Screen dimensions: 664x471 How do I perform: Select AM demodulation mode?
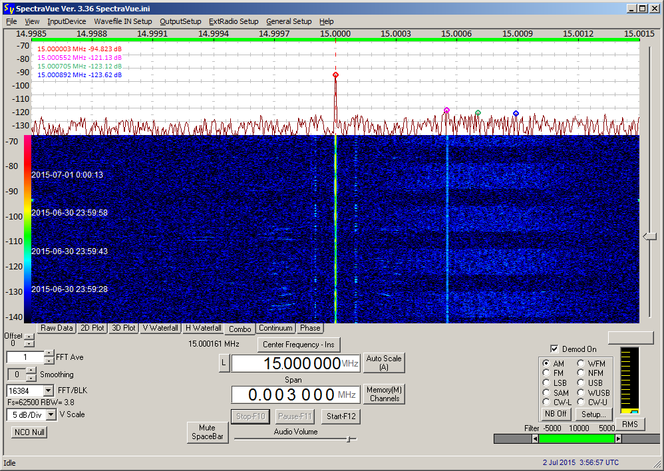tap(546, 363)
